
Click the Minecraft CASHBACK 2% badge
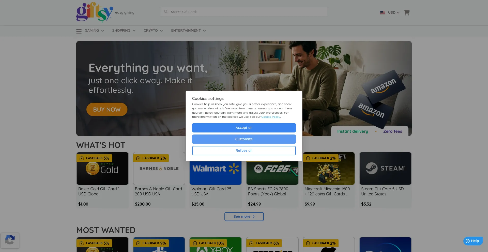[321, 158]
